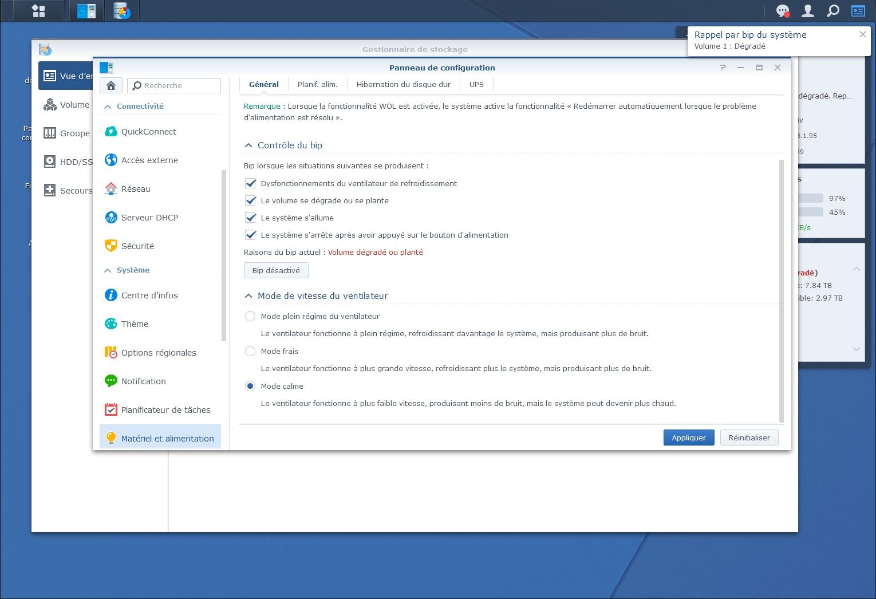Open QuickConnect settings
This screenshot has width=876, height=599.
pyautogui.click(x=148, y=132)
